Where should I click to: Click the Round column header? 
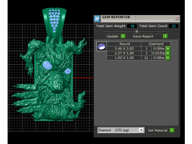124,44
